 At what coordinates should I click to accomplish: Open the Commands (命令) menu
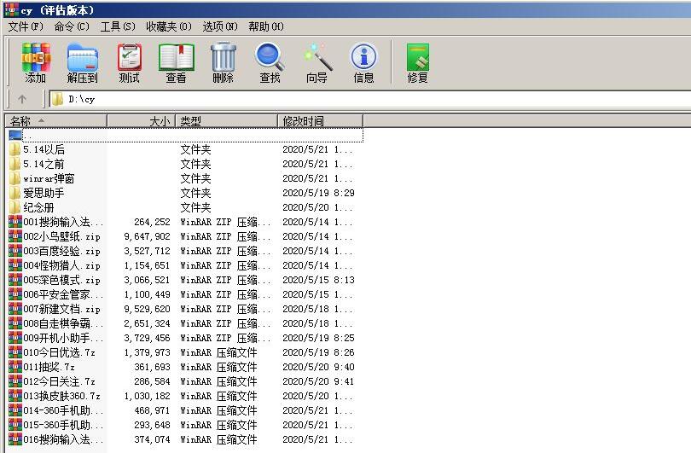tap(72, 26)
